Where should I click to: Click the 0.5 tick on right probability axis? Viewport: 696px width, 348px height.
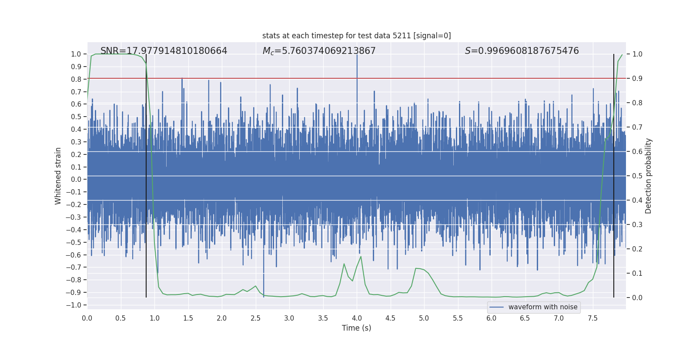(637, 176)
